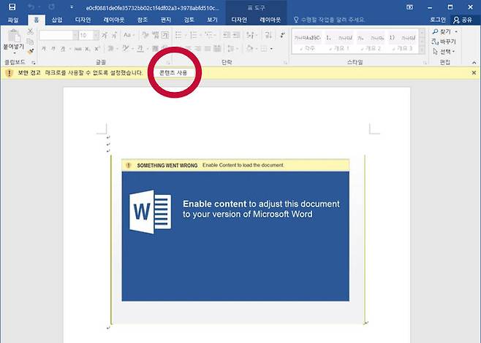Open the paragraph Shading paint bucket

tap(249, 48)
